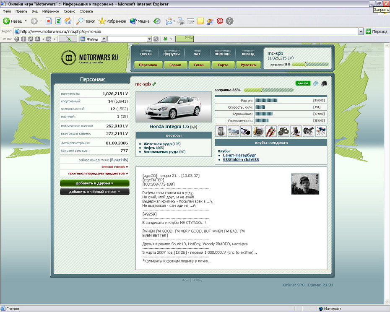Click the brake disc part icon
The width and height of the screenshot is (390, 312).
tap(258, 131)
